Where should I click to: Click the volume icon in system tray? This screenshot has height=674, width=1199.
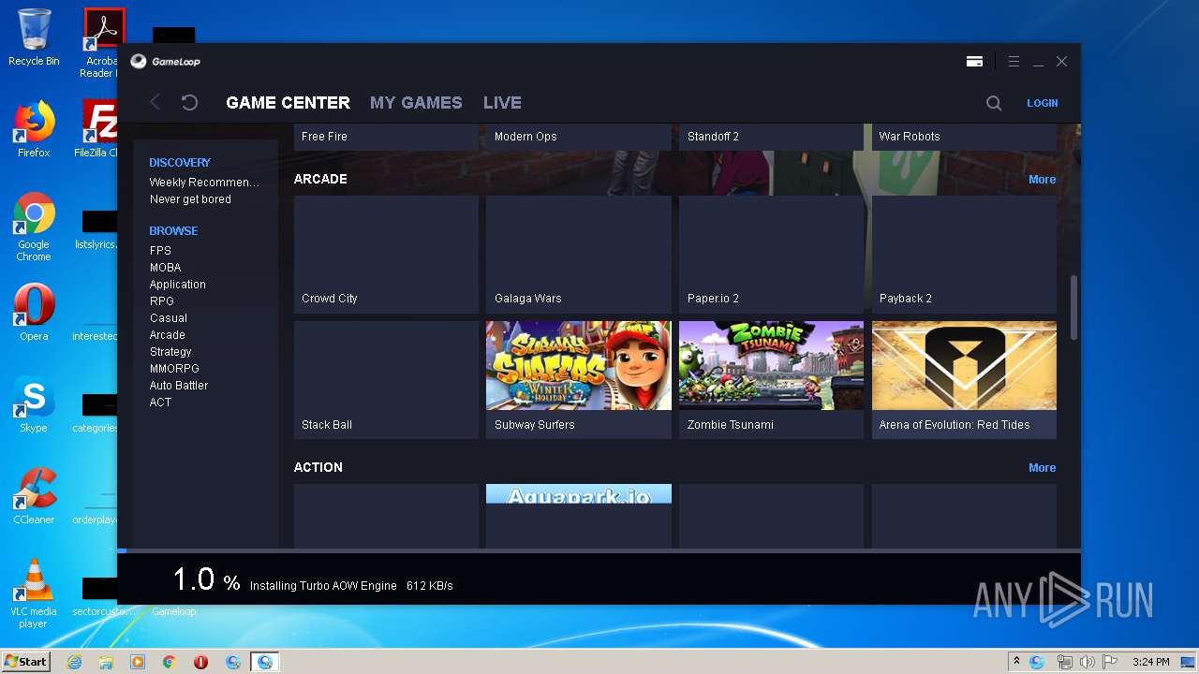(x=1087, y=662)
